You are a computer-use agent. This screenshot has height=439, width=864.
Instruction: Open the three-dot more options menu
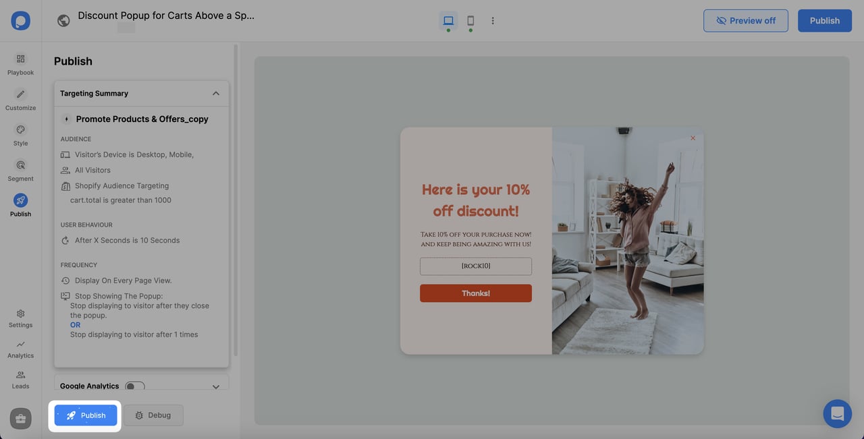[493, 21]
